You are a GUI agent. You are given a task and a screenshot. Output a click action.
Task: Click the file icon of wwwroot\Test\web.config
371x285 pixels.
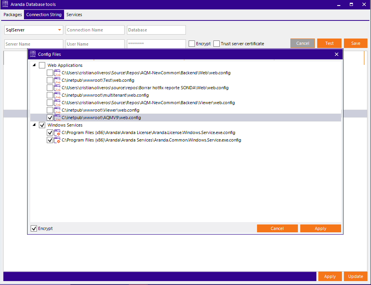[x=57, y=80]
